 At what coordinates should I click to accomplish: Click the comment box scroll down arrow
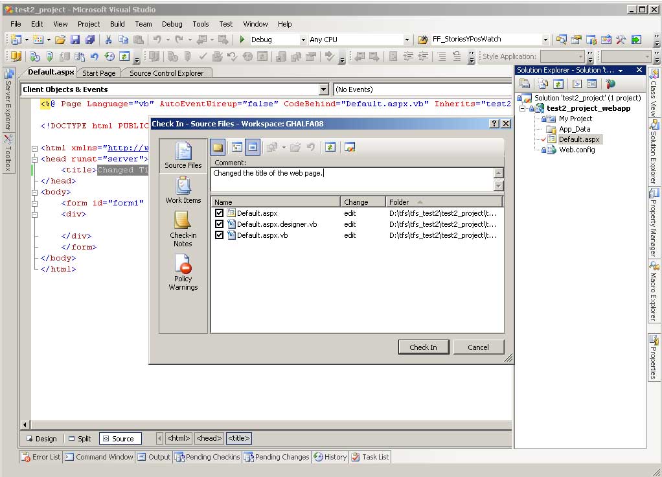(499, 185)
